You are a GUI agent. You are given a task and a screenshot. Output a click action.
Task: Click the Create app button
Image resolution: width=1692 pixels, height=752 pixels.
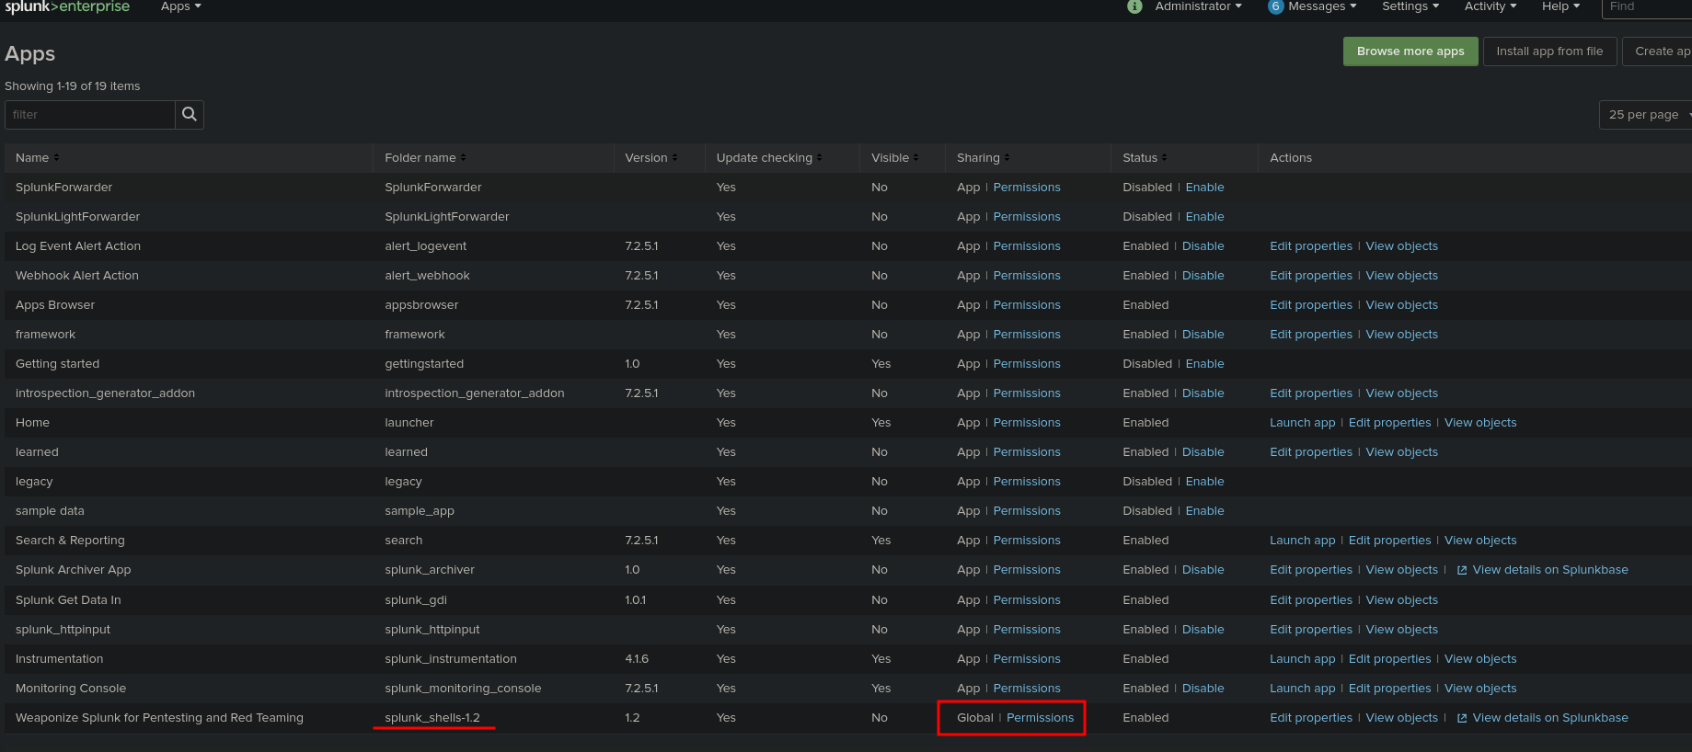[x=1658, y=51]
